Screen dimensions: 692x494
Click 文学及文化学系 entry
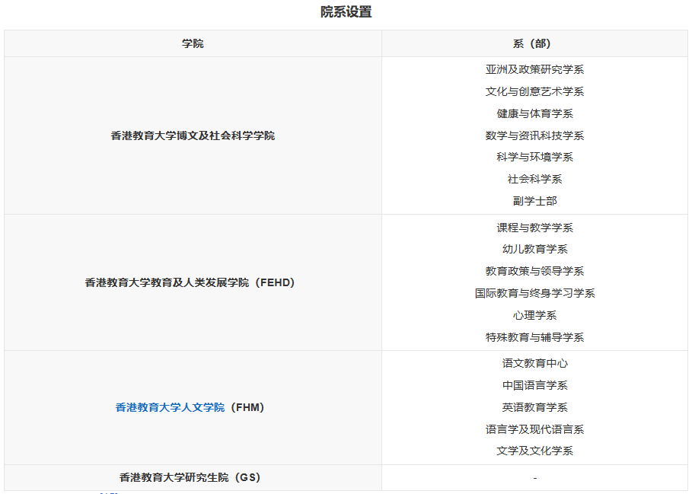tap(534, 451)
